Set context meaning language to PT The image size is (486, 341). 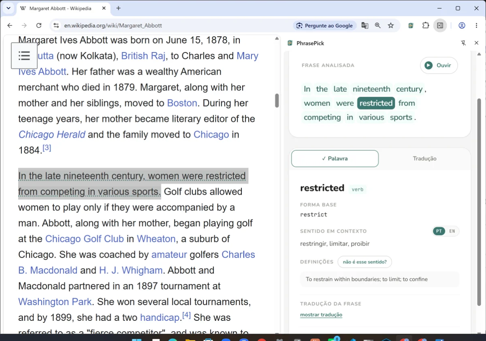[439, 231]
